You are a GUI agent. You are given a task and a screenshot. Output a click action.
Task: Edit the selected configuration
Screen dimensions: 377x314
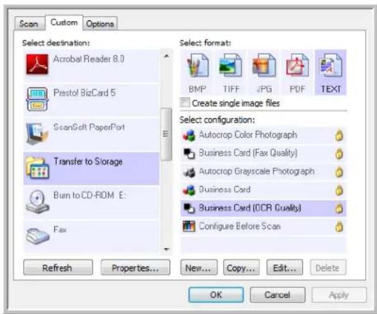pos(285,267)
